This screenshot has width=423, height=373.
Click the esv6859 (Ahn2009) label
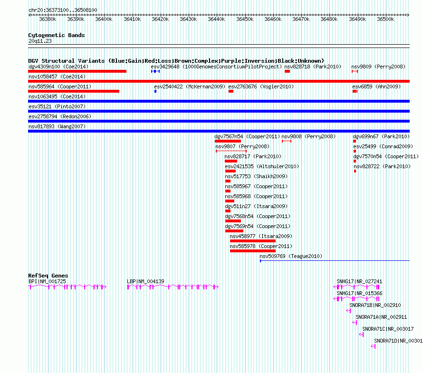coord(376,86)
